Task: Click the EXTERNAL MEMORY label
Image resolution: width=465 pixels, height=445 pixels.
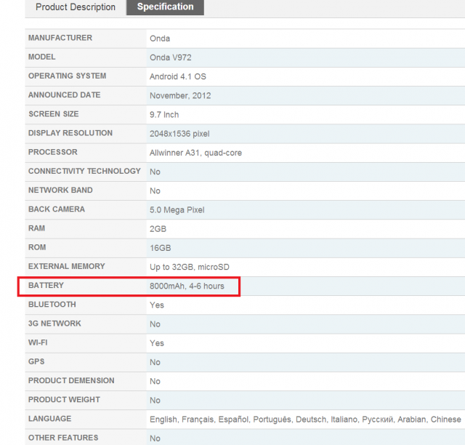Action: (x=66, y=266)
